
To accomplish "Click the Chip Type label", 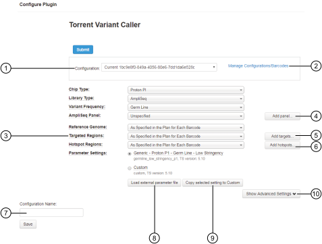I will coord(79,89).
